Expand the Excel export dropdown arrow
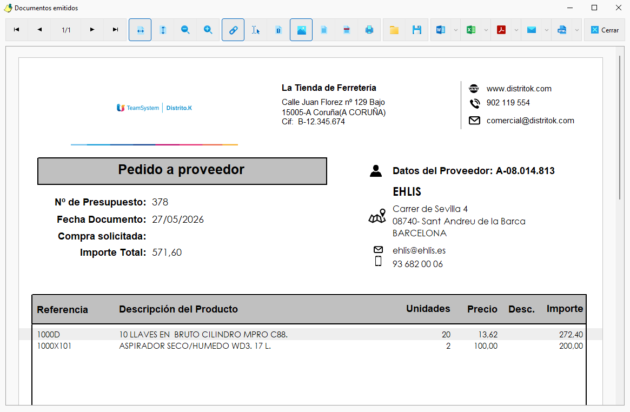Screen dimensions: 630x412 [486, 30]
